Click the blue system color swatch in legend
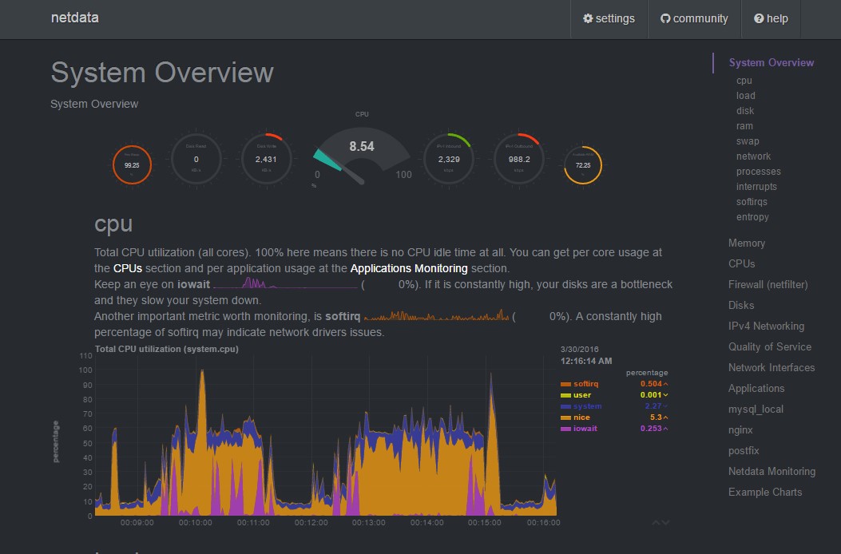Viewport: 841px width, 554px height. pos(565,406)
